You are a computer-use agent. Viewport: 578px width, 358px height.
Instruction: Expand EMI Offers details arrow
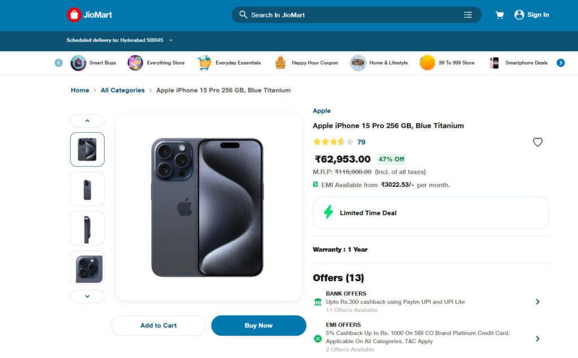click(x=537, y=339)
